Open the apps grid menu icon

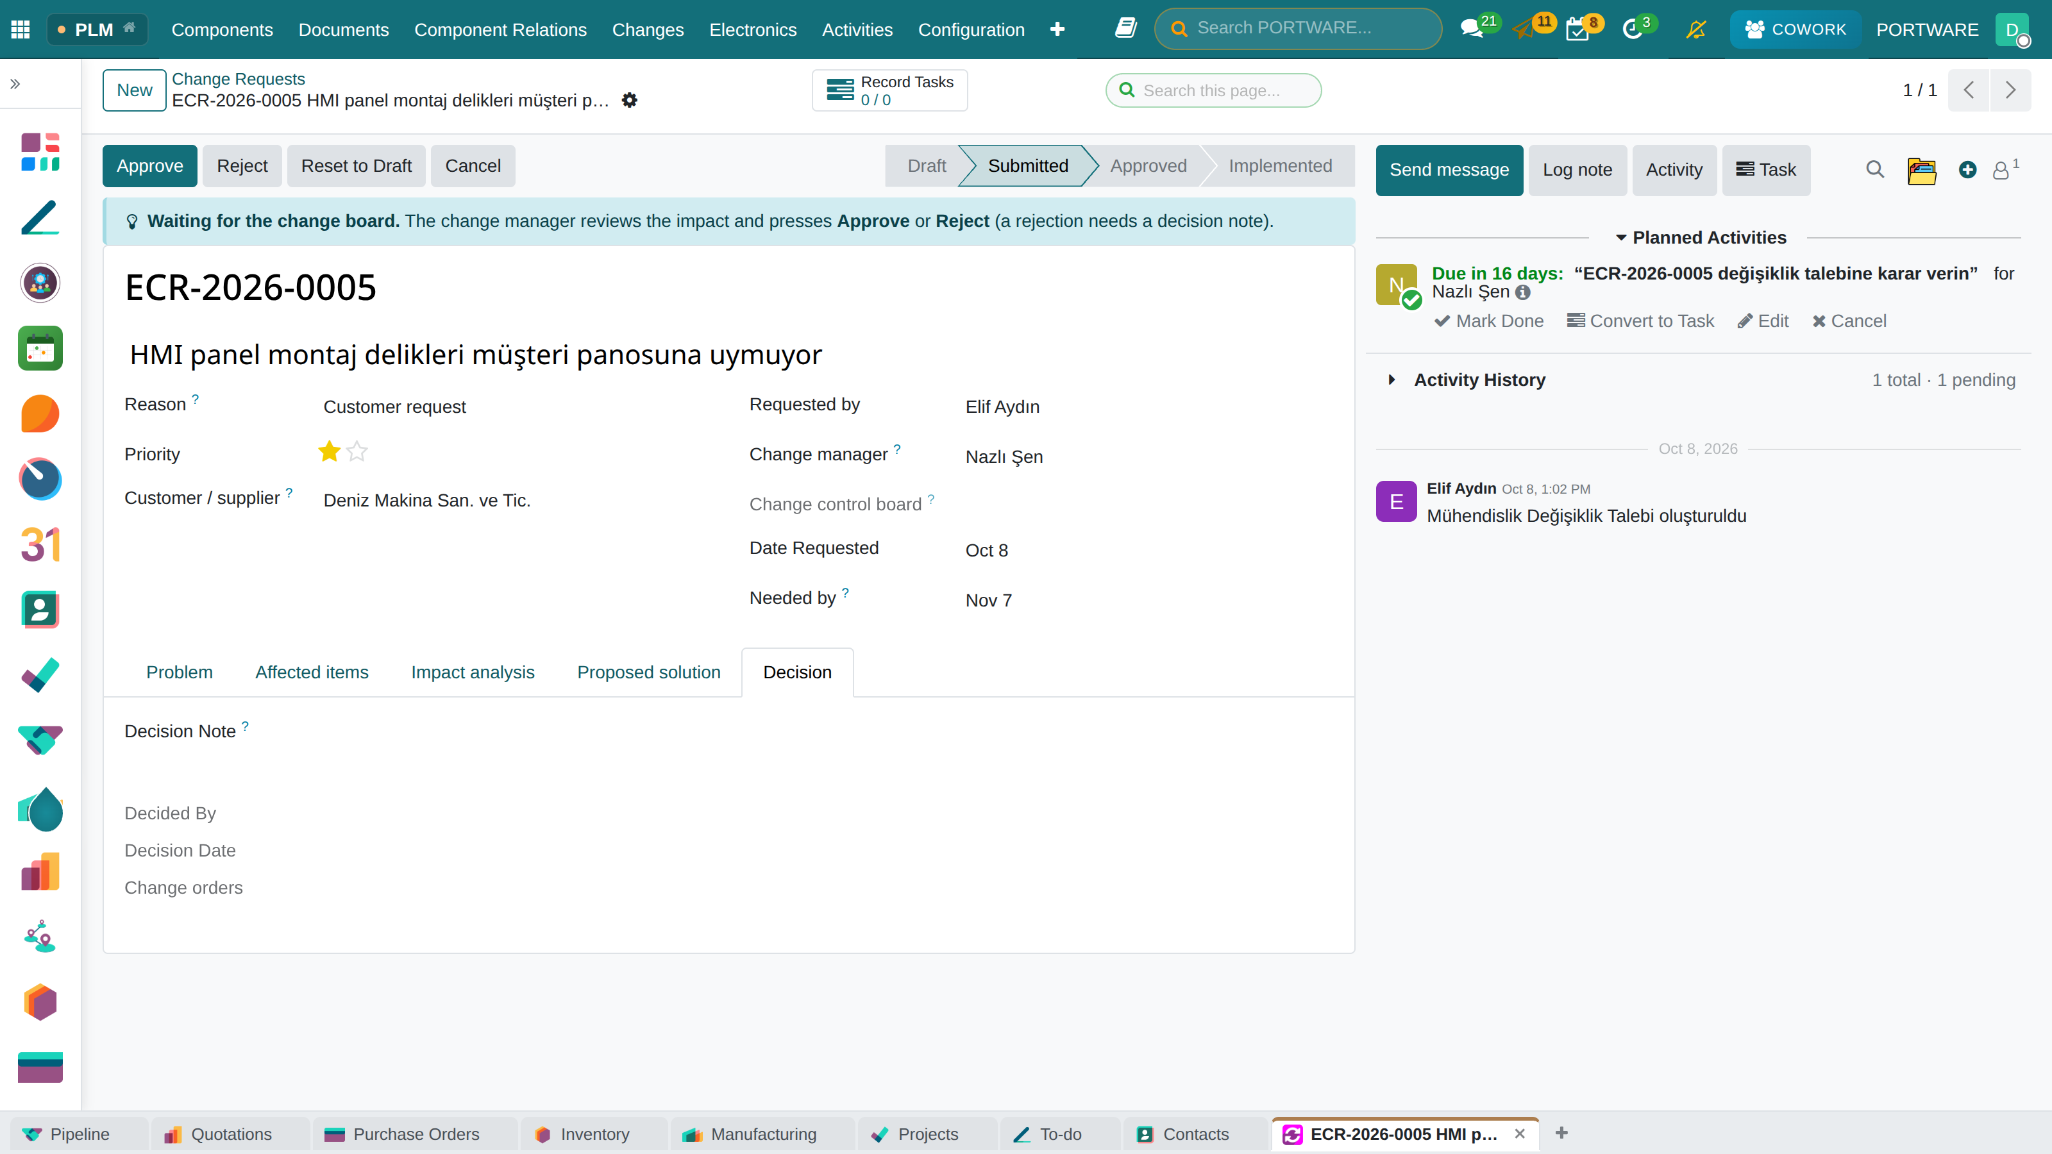[21, 29]
